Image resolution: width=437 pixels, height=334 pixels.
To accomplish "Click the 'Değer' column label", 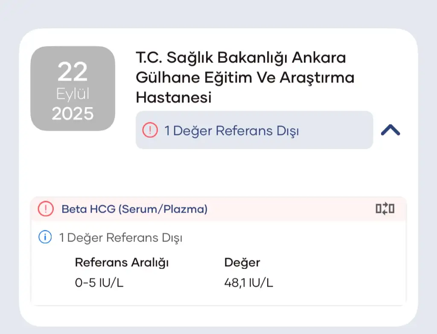I will coord(242,262).
